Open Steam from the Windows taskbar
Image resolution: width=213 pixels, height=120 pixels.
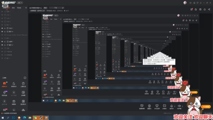[x=41, y=118]
